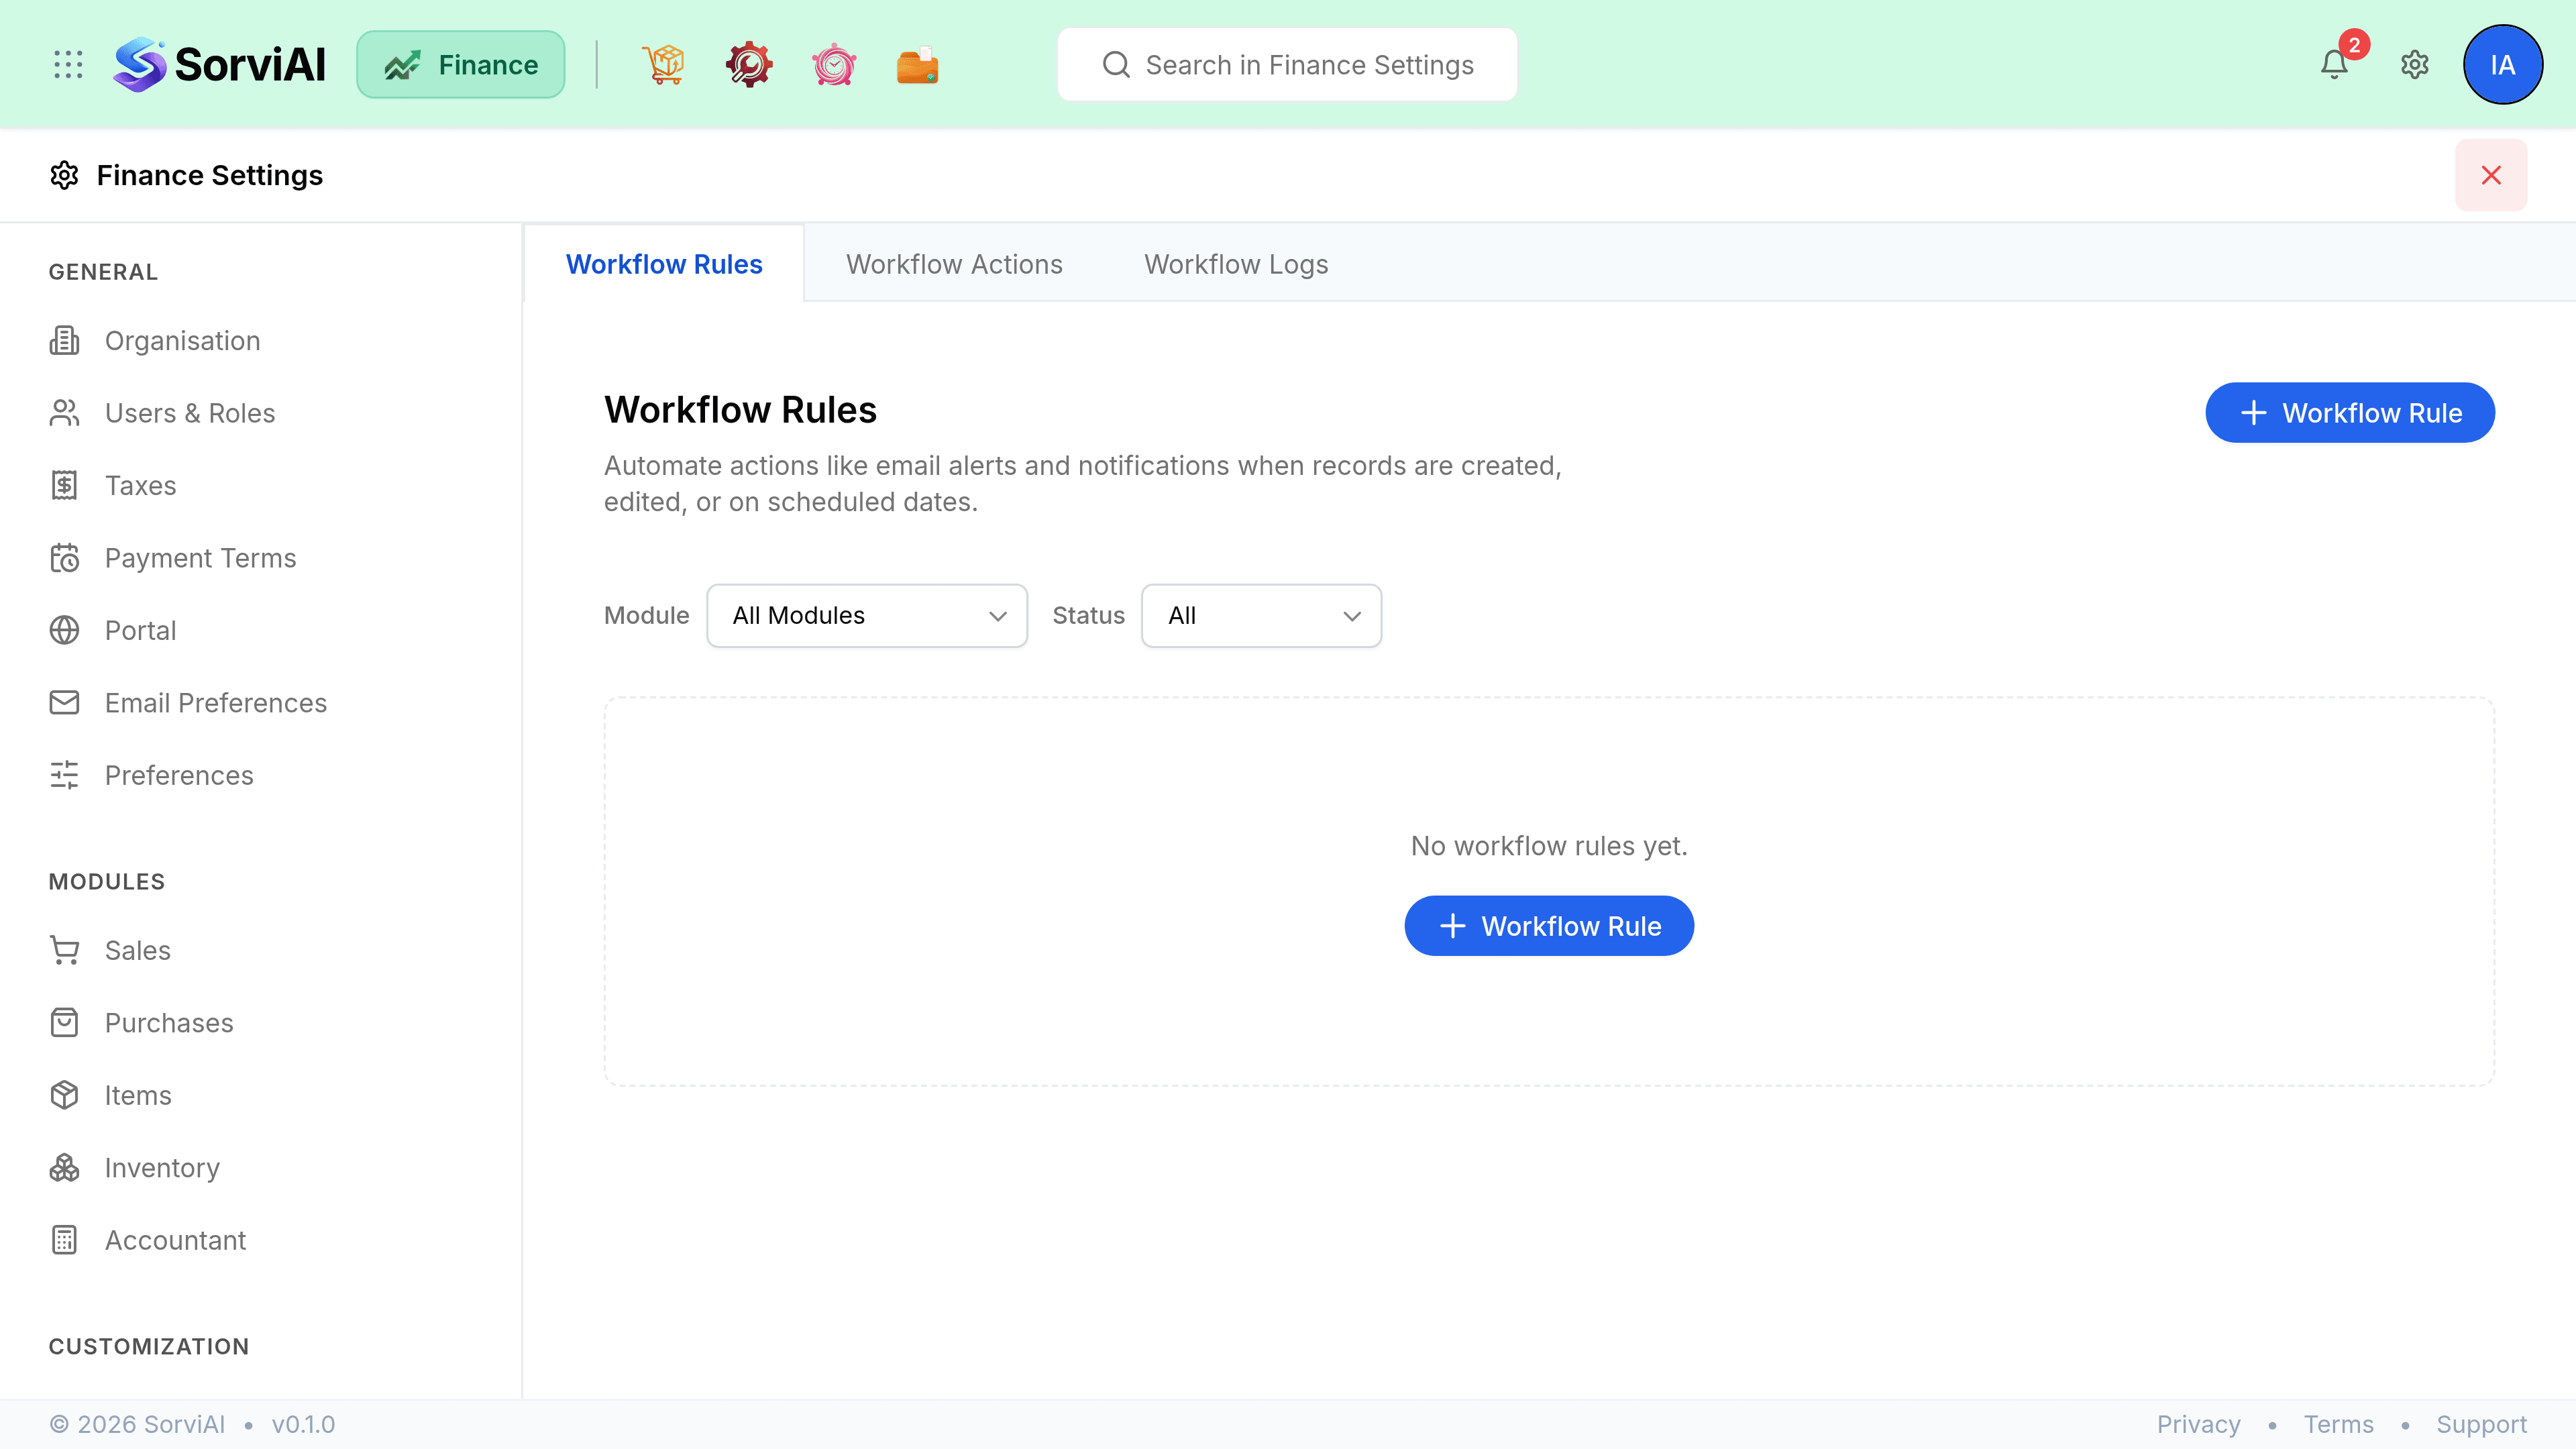
Task: Open the IA user avatar menu
Action: 2503,65
